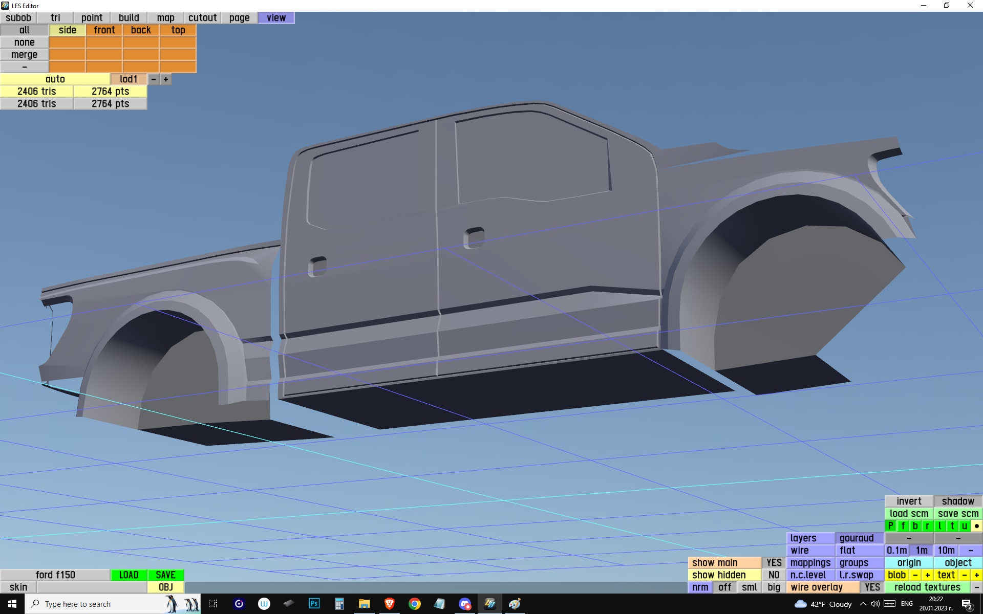Open the 'cutout' tab
This screenshot has width=983, height=614.
click(202, 18)
